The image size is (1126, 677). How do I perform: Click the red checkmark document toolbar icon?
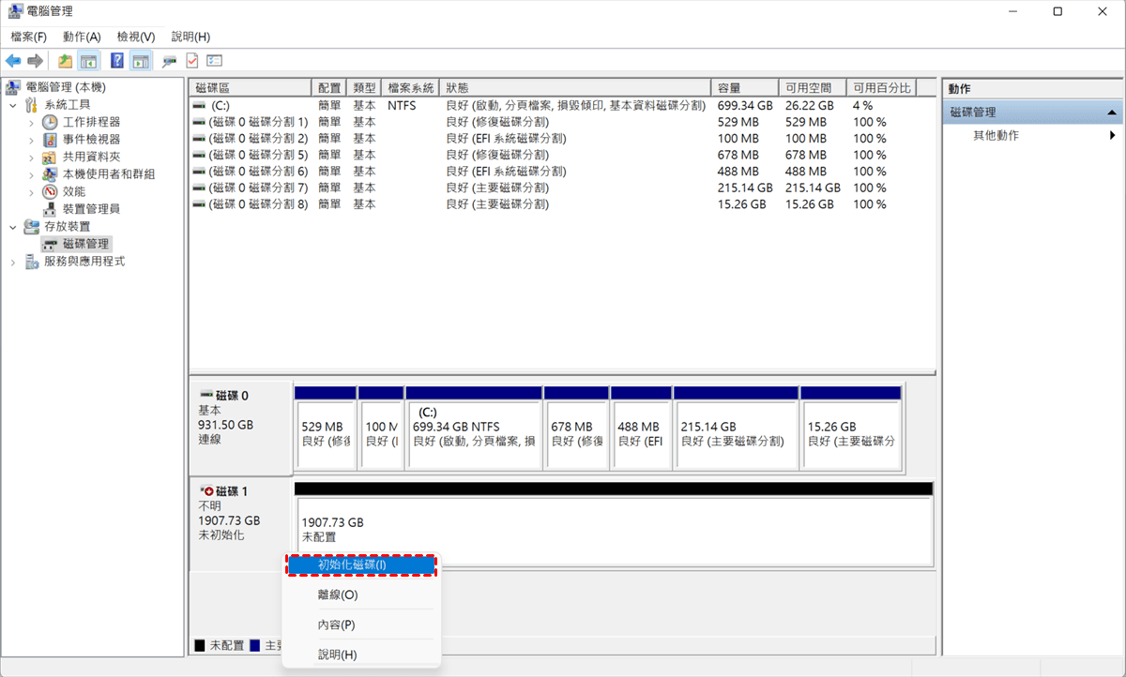click(x=191, y=61)
